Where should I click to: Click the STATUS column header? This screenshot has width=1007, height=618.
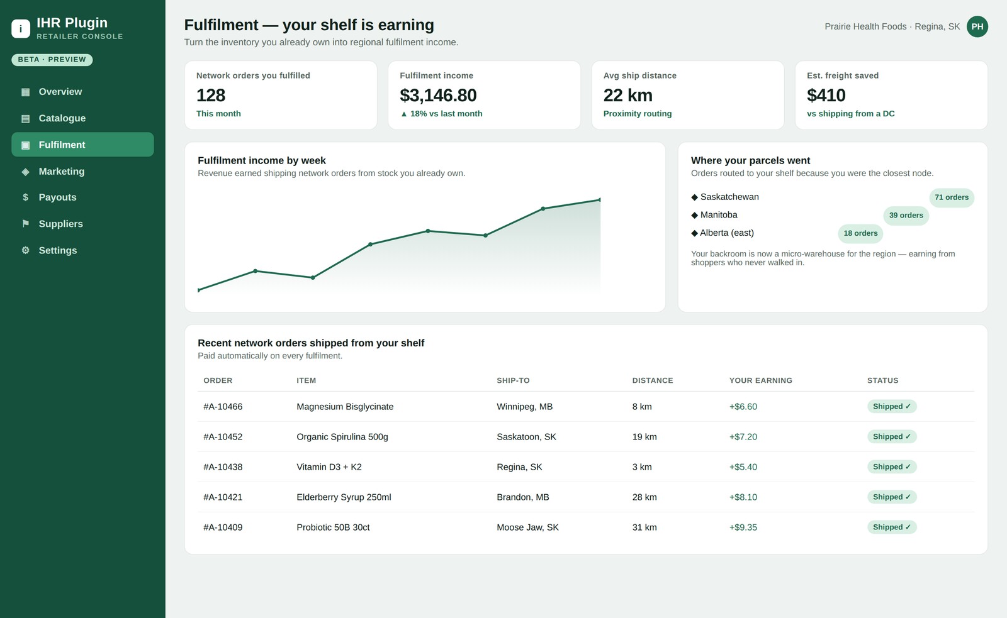(883, 380)
